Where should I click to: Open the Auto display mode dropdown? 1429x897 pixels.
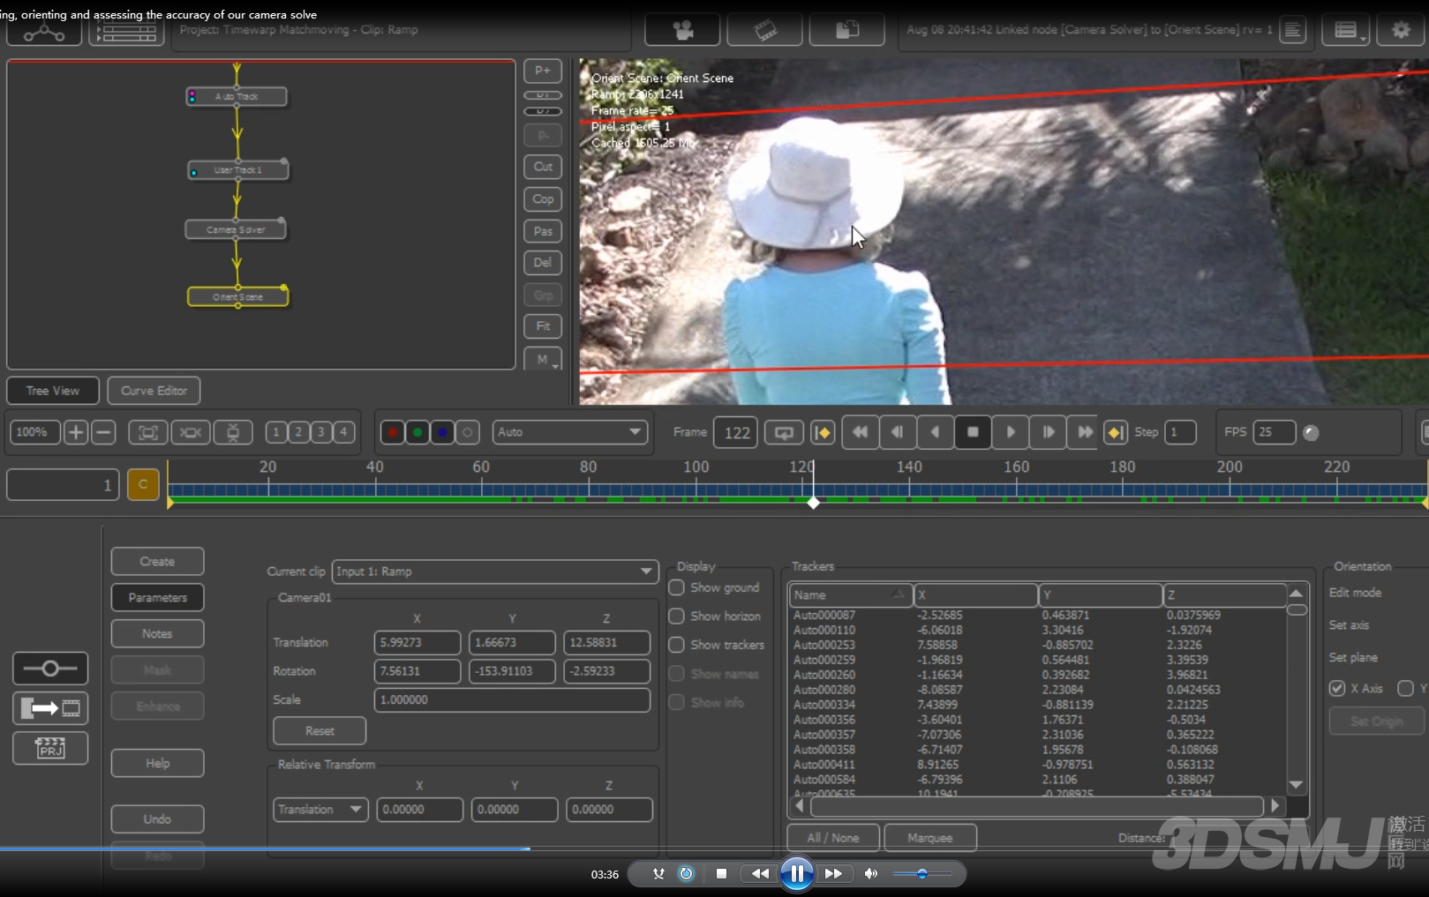(569, 432)
